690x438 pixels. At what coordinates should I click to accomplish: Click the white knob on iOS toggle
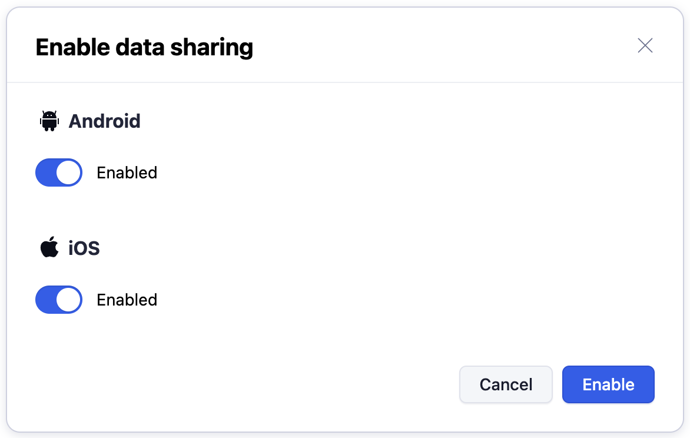(x=69, y=300)
